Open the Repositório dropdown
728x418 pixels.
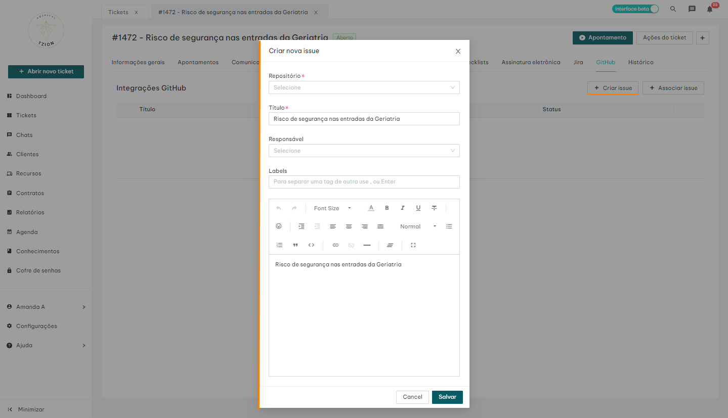[x=364, y=87]
